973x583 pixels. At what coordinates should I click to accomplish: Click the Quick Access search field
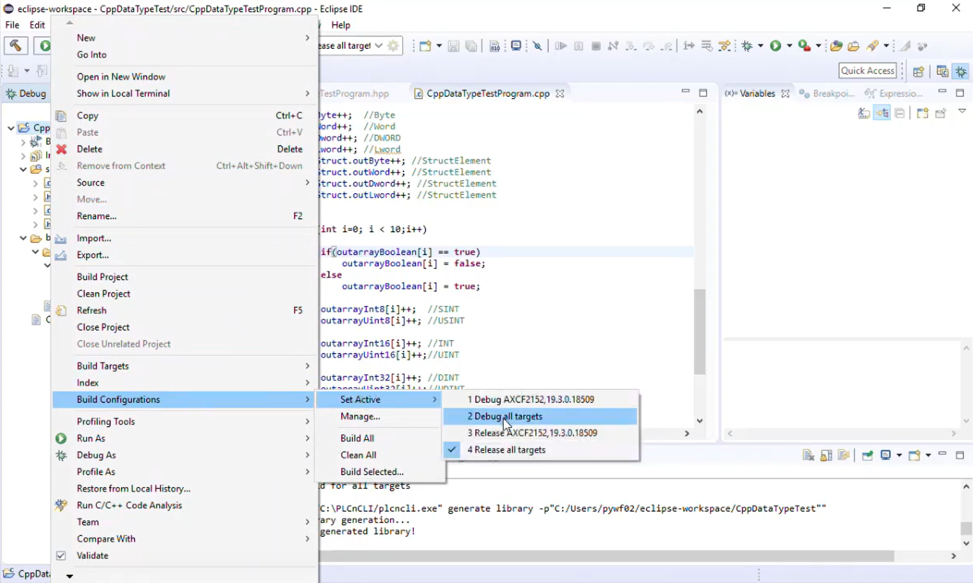click(x=867, y=71)
